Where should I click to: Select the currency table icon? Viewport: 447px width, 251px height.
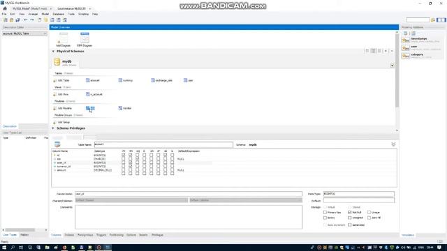[x=120, y=80]
